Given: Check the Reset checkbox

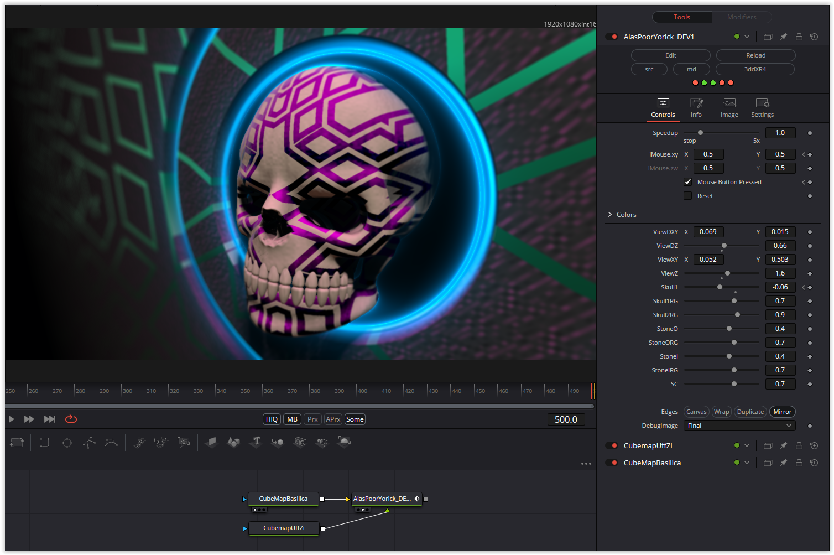Looking at the screenshot, I should click(x=687, y=196).
